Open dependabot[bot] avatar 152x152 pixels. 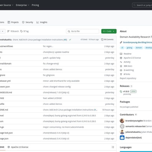[122, 138]
